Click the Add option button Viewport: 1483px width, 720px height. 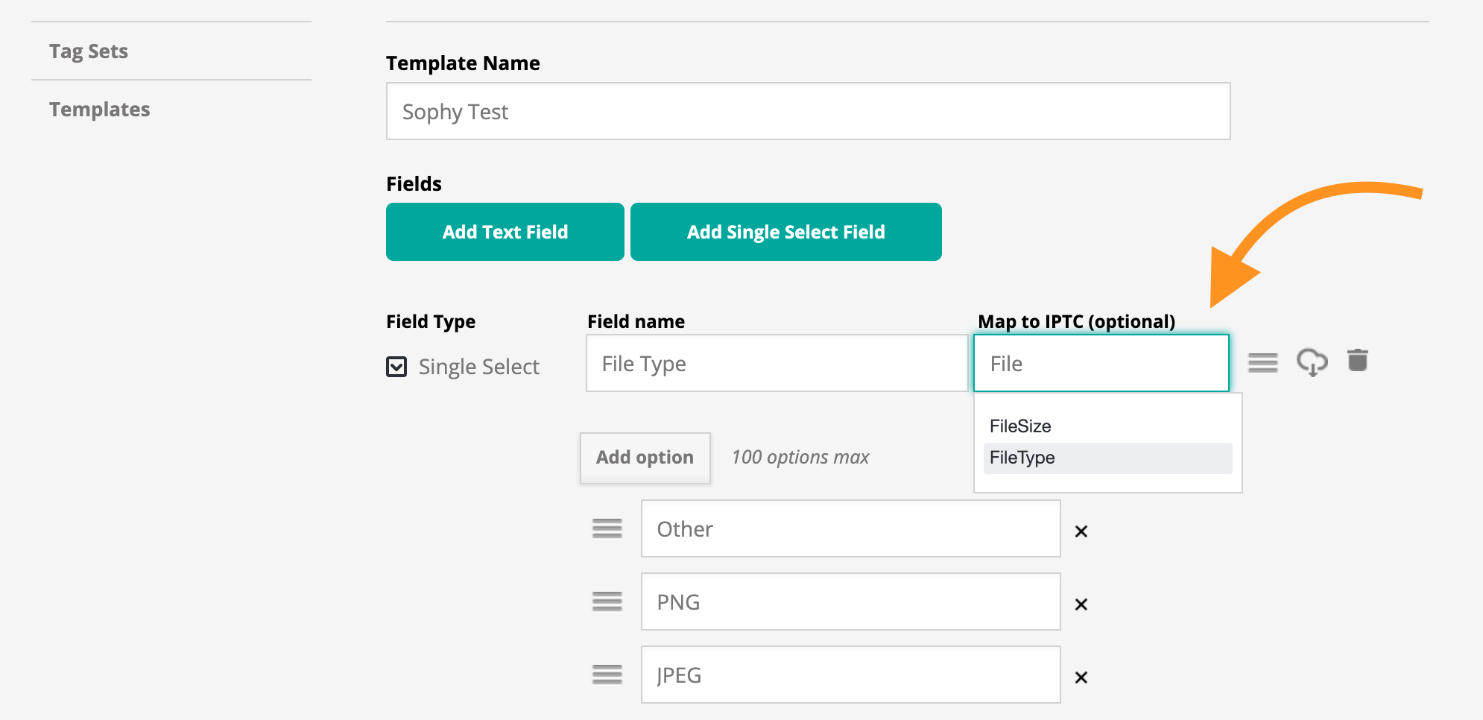(x=645, y=458)
